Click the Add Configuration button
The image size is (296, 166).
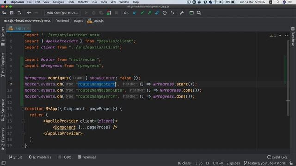coord(62,13)
